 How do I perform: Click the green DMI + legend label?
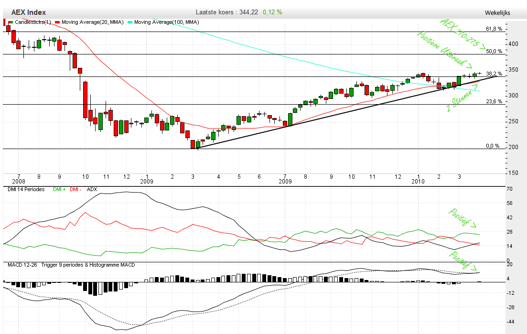59,190
